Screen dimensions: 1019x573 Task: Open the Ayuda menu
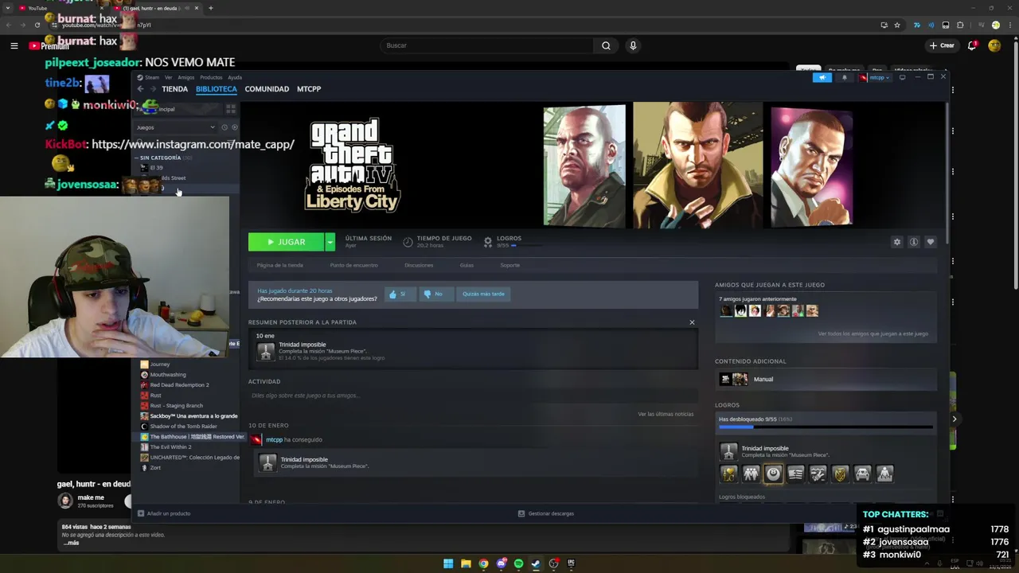point(235,77)
